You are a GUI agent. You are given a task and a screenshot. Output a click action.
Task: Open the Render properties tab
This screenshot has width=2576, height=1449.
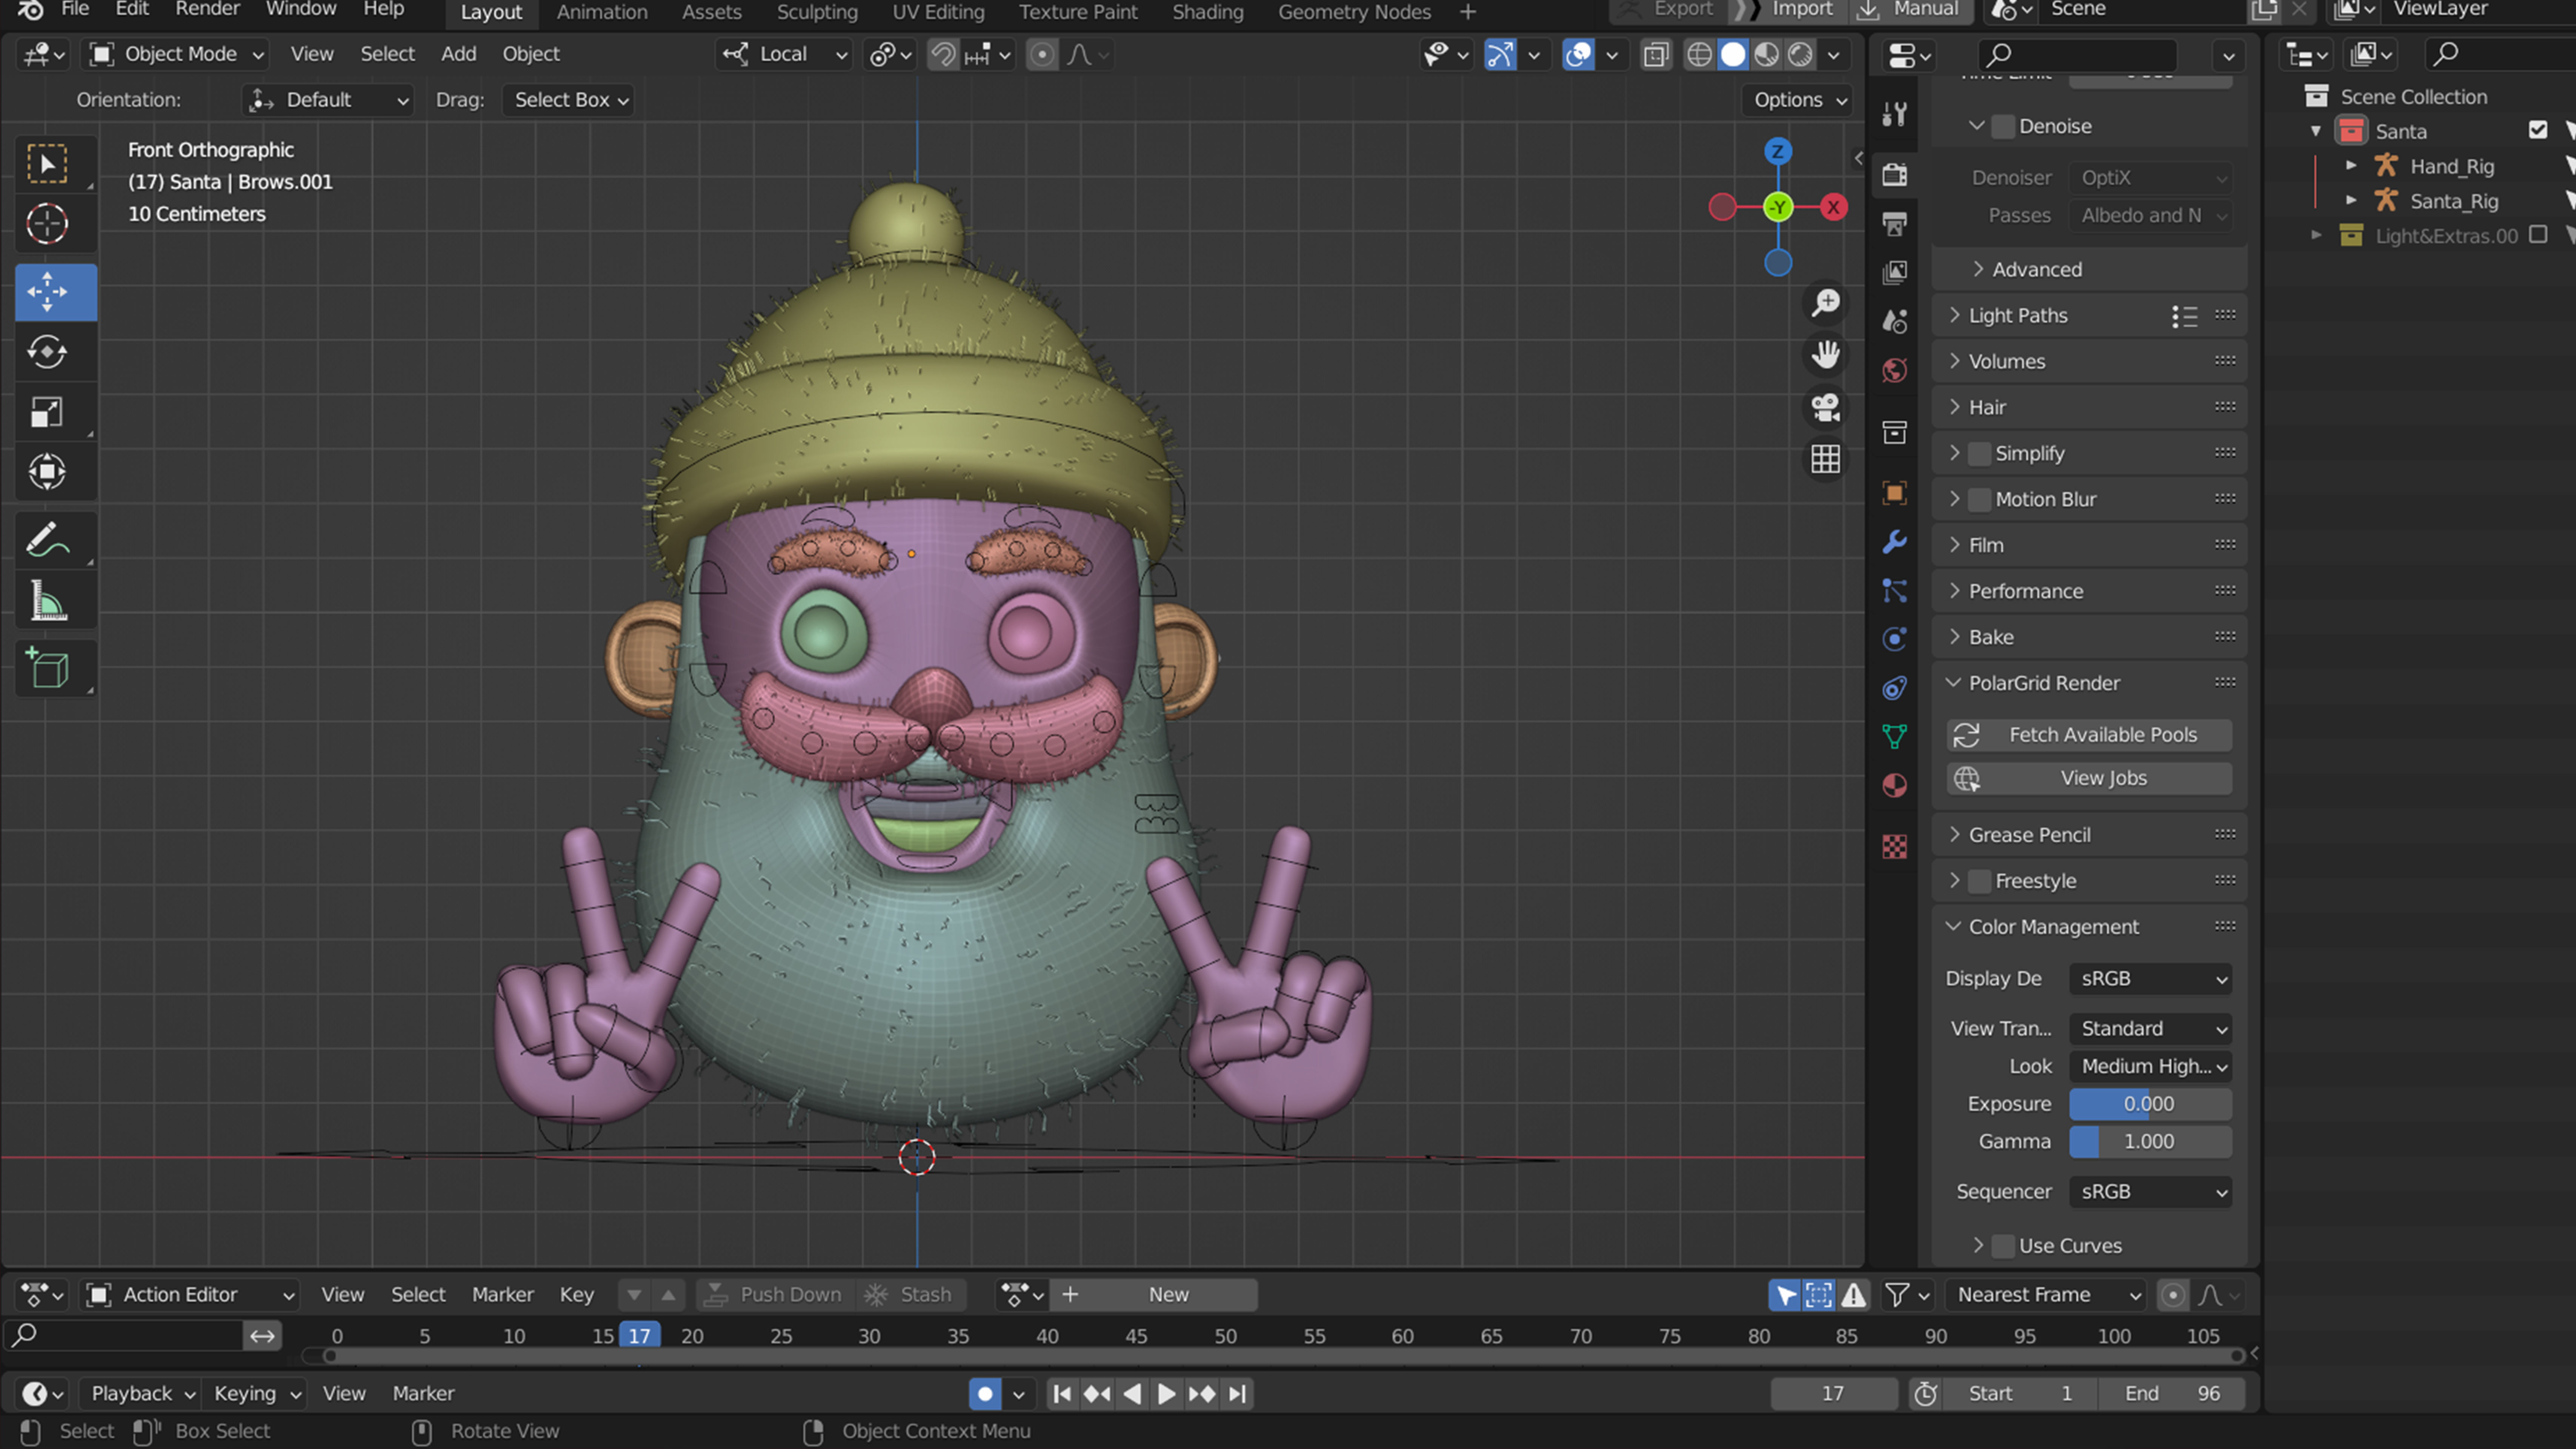[1894, 175]
